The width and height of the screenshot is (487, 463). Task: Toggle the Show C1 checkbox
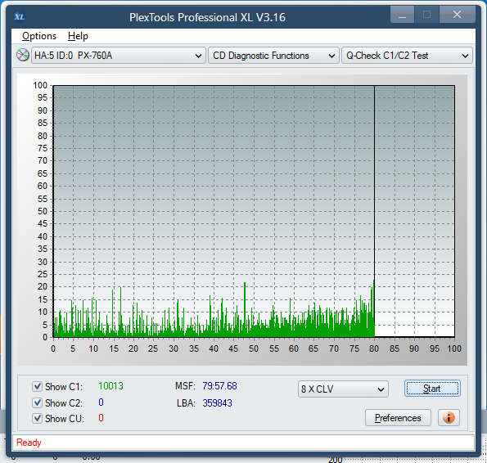tap(37, 386)
